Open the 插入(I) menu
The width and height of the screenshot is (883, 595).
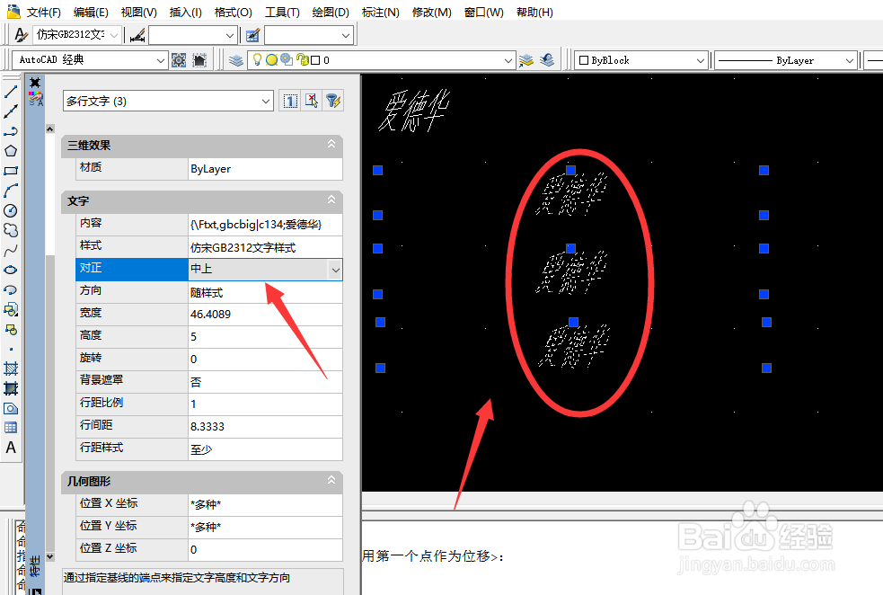tap(185, 12)
